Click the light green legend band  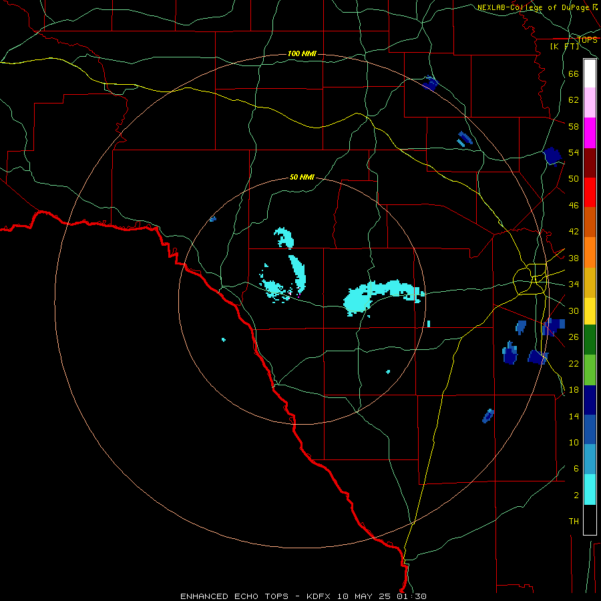[590, 370]
